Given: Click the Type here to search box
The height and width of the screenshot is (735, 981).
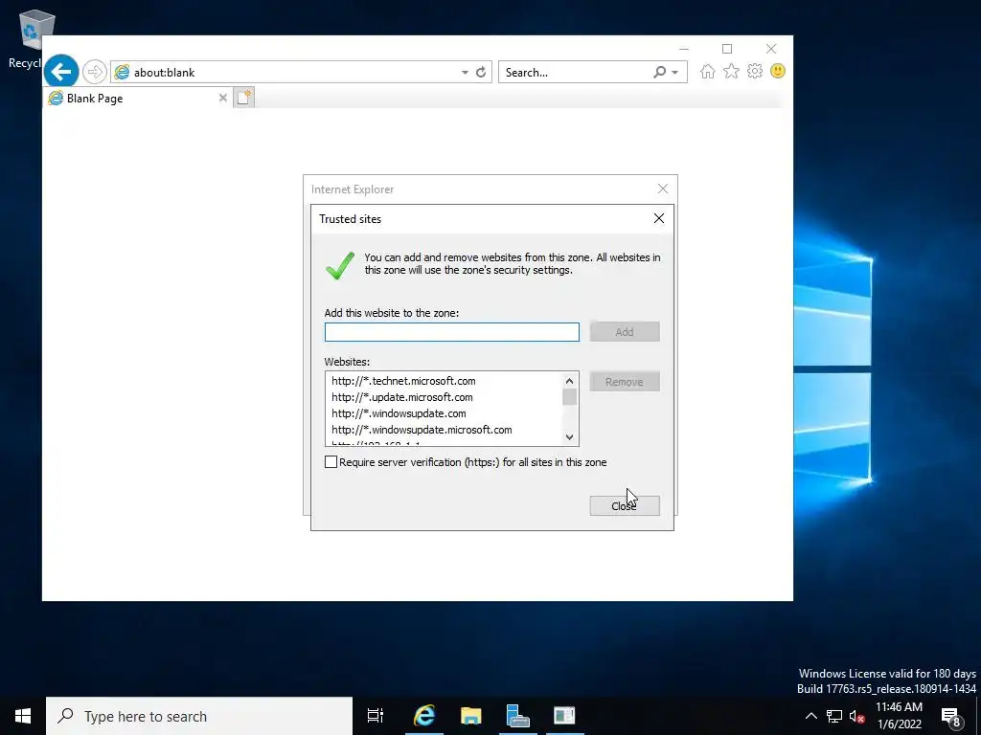Looking at the screenshot, I should (x=199, y=716).
